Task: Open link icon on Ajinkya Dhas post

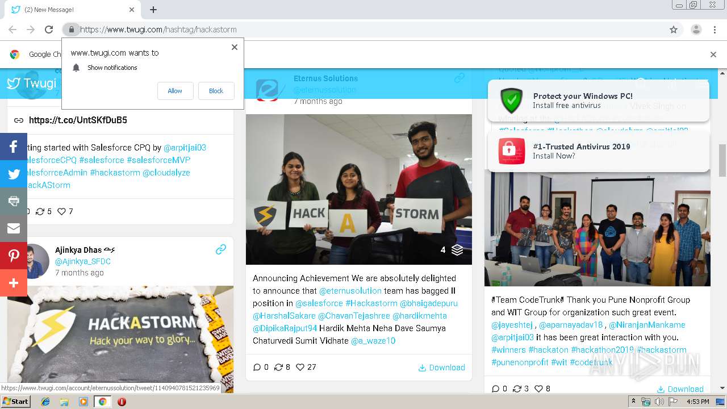Action: [x=221, y=249]
